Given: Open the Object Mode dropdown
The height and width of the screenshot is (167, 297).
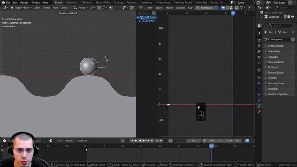Looking at the screenshot, I should click(x=21, y=8).
